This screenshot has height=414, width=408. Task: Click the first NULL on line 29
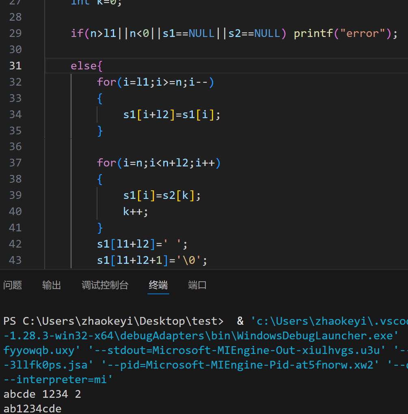(201, 33)
